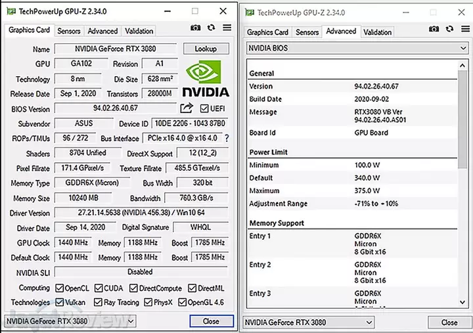Image resolution: width=473 pixels, height=333 pixels.
Task: Click the Bus Interface question mark
Action: [227, 138]
